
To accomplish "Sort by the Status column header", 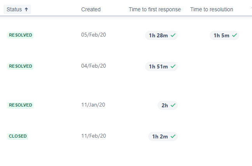I will (17, 9).
